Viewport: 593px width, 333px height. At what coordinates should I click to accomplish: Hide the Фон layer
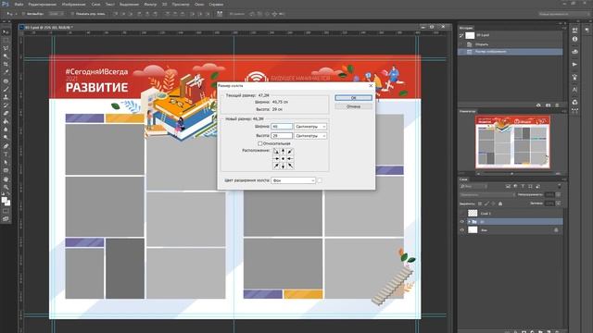(x=461, y=230)
